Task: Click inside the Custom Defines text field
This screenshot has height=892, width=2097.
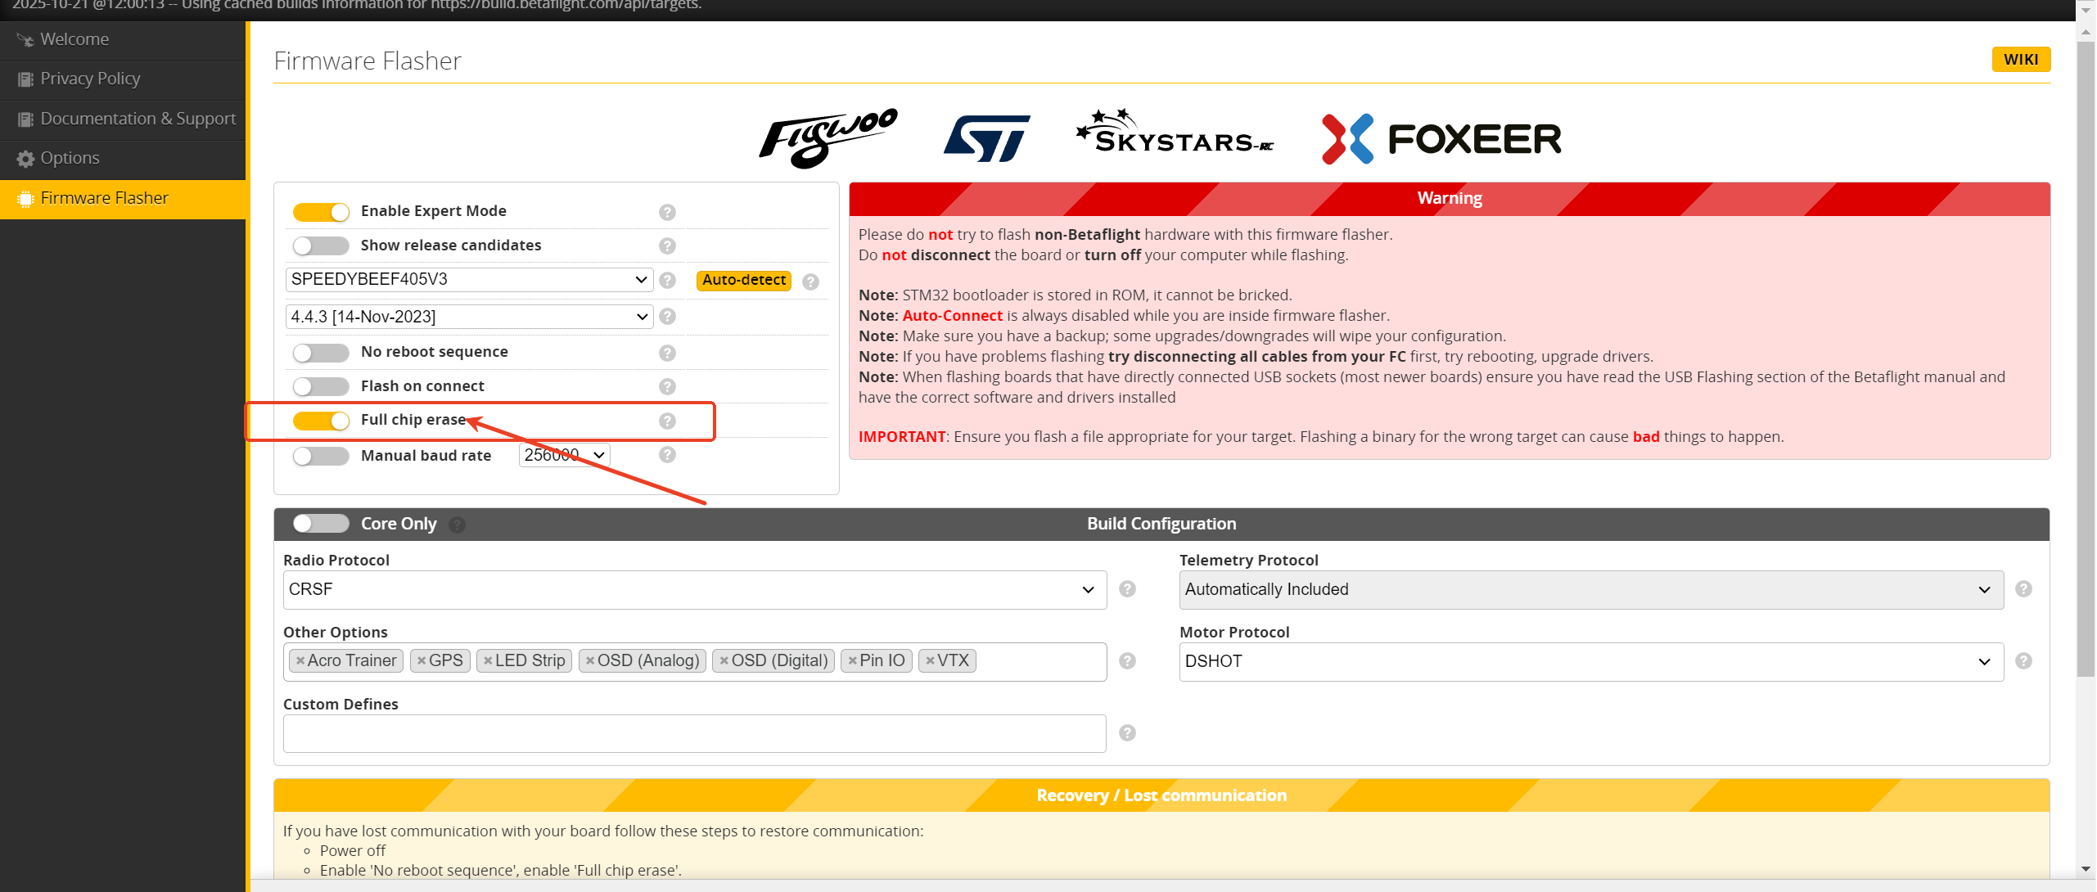Action: click(x=694, y=733)
